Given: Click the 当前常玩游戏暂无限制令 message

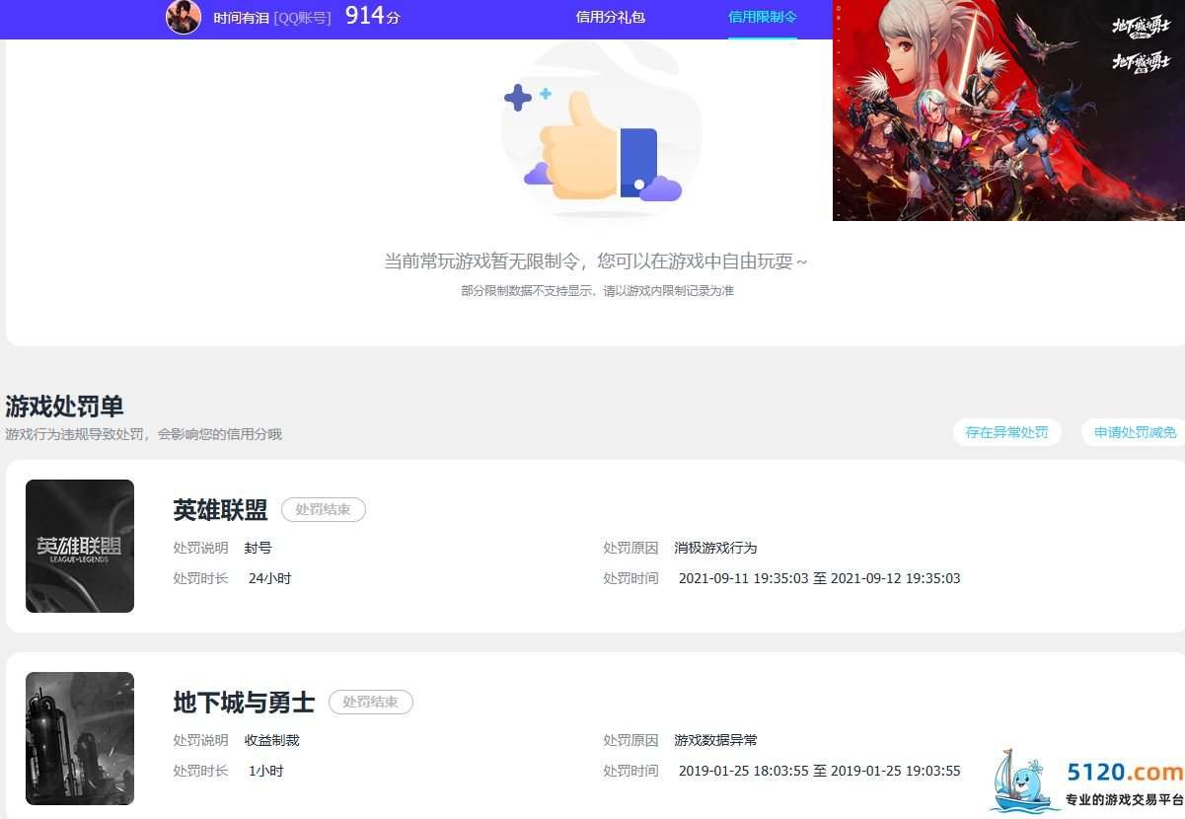Looking at the screenshot, I should point(596,261).
